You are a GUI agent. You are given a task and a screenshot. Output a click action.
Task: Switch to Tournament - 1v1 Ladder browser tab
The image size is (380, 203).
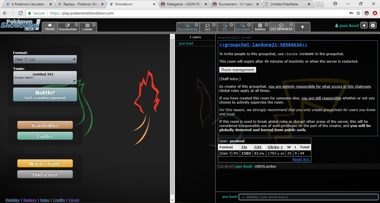click(236, 4)
